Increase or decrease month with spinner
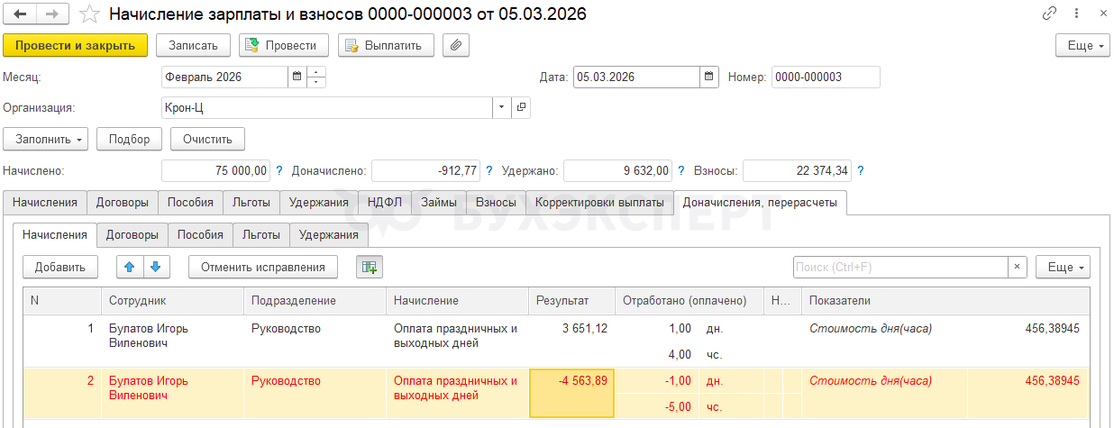The height and width of the screenshot is (428, 1114). click(316, 77)
